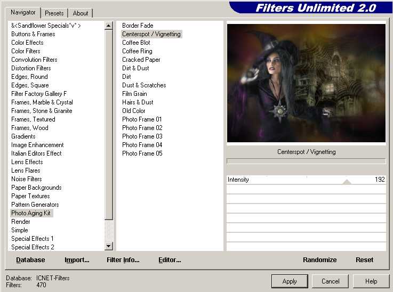
Task: Select Frames, Marble & Crystal category
Action: point(42,102)
